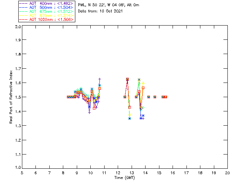Image resolution: width=234 pixels, height=187 pixels.
Task: Click y-axis tick label 2.0
Action: (x=18, y=27)
